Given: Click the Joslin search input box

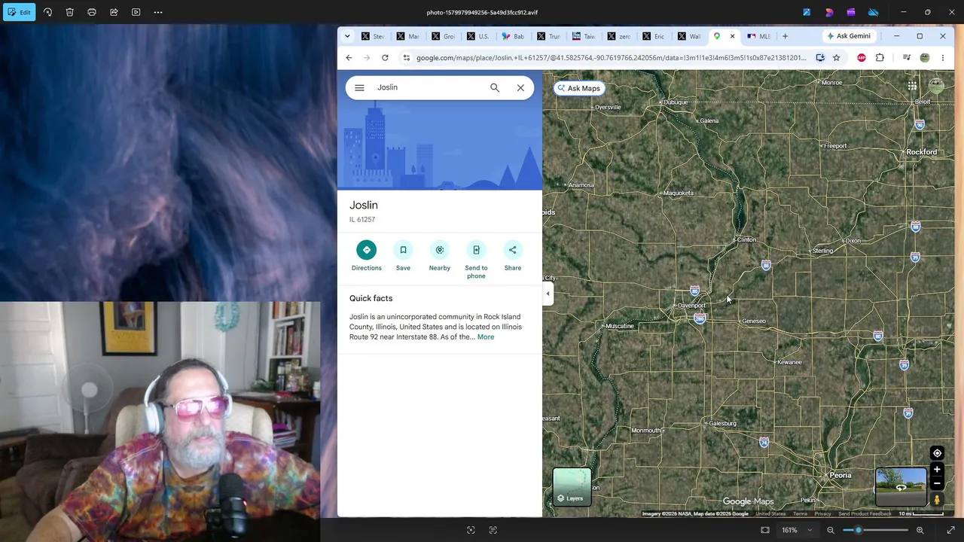Looking at the screenshot, I should coord(429,87).
